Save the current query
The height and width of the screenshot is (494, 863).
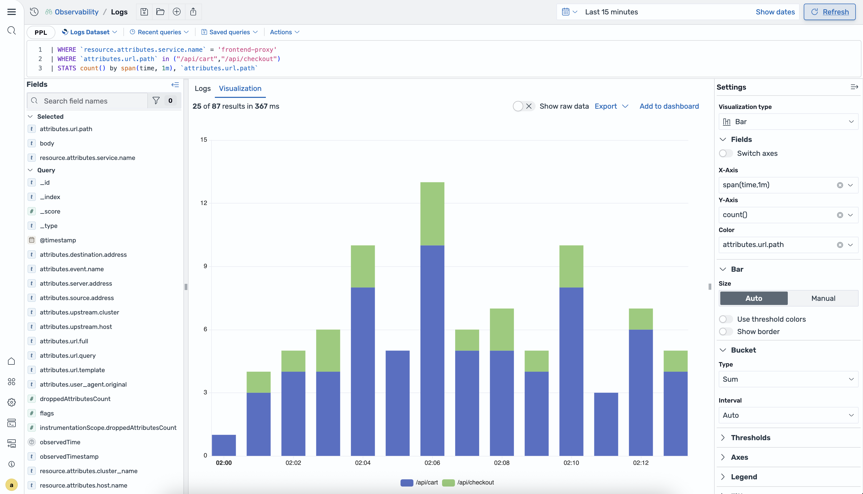(144, 12)
